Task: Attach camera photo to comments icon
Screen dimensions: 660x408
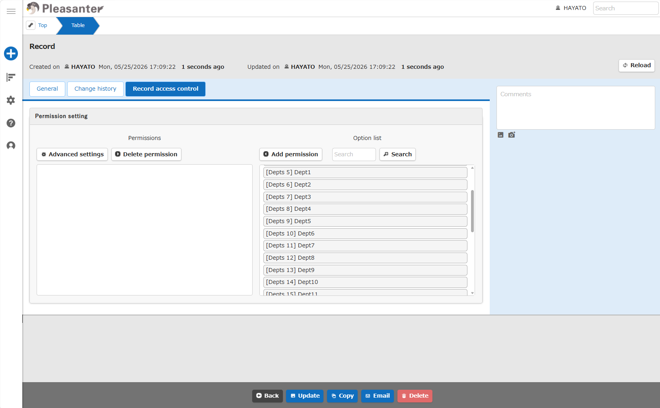Action: point(512,135)
